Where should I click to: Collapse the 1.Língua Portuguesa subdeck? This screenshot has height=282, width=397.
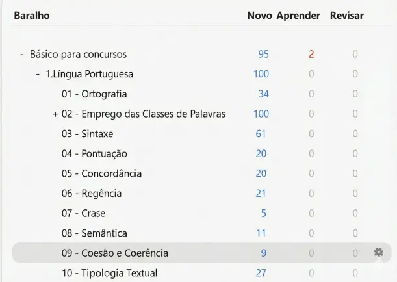(38, 74)
